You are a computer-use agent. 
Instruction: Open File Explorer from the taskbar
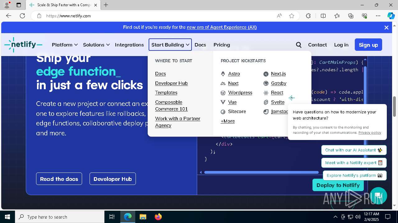(143, 217)
